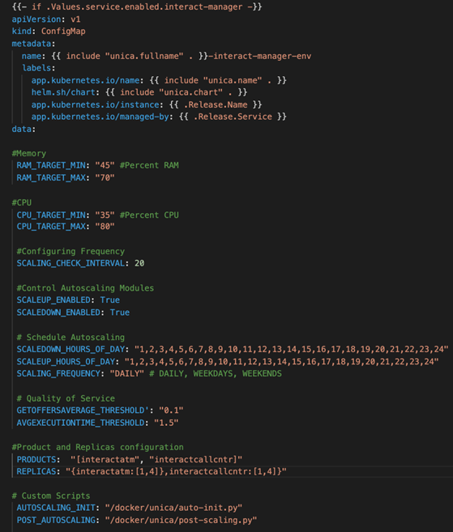The image size is (453, 532).
Task: Click the # Custom Scripts comment
Action: (51, 496)
